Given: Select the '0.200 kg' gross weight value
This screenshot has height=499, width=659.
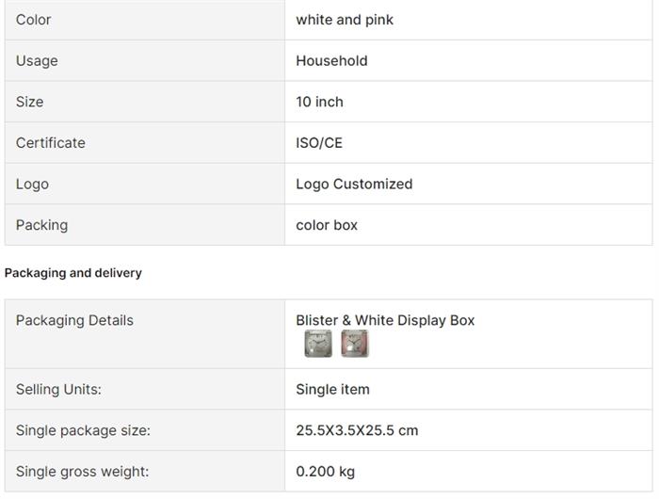Looking at the screenshot, I should pyautogui.click(x=325, y=472).
